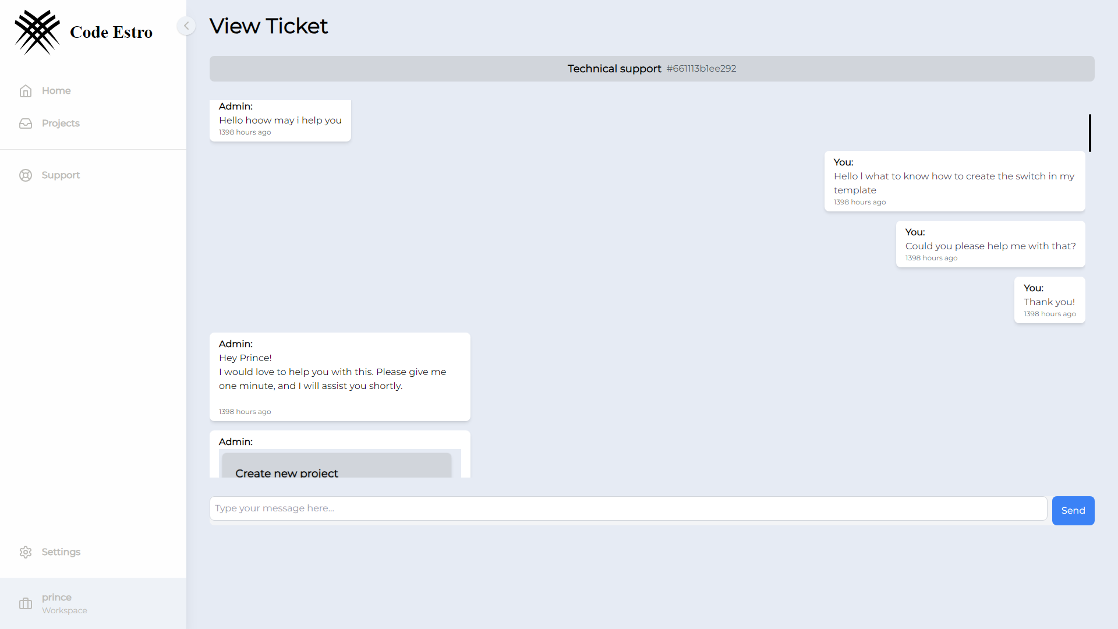Collapse the sidebar using the chevron arrow

[186, 26]
